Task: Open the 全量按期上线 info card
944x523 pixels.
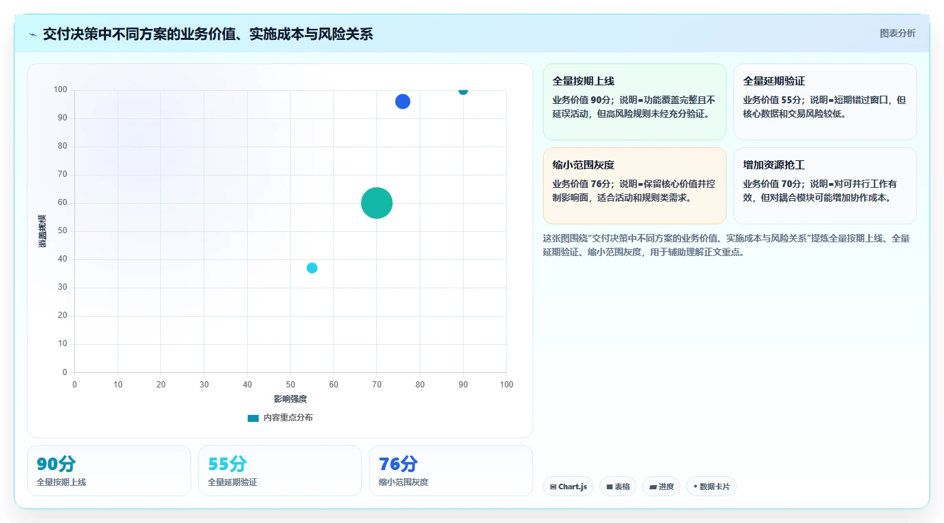Action: [634, 102]
